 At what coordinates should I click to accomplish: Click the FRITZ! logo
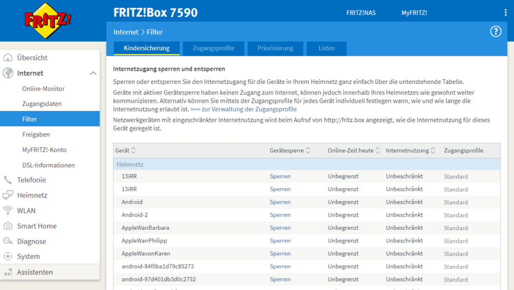[48, 21]
